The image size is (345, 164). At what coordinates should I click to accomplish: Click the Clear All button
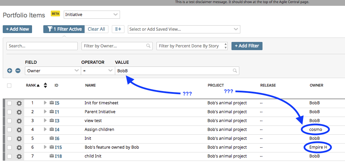[x=96, y=29]
